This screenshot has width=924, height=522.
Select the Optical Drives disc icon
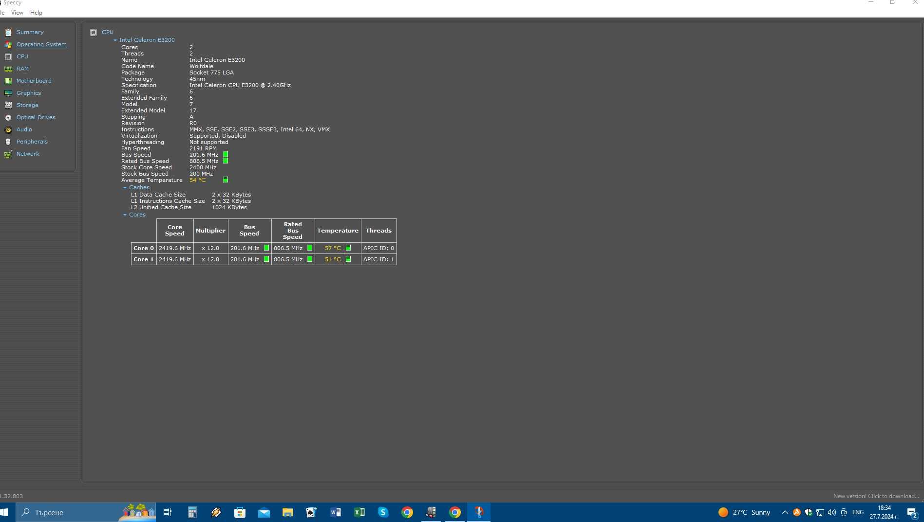tap(8, 117)
